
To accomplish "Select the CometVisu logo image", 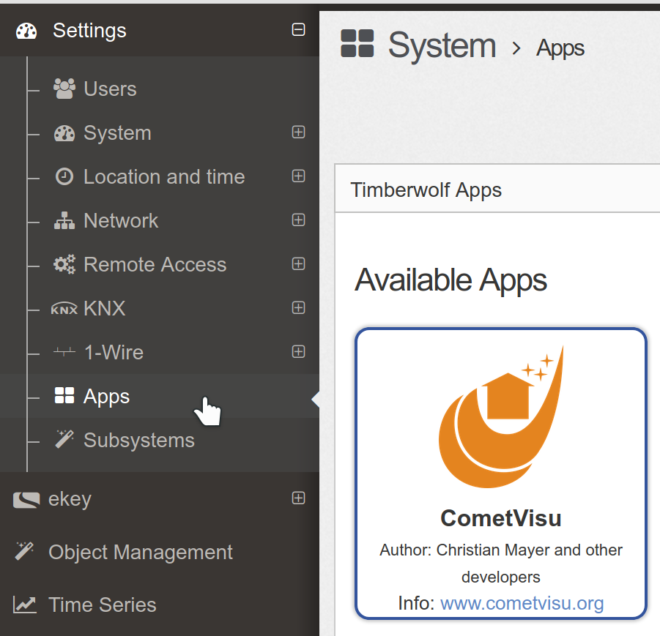I will click(x=501, y=417).
